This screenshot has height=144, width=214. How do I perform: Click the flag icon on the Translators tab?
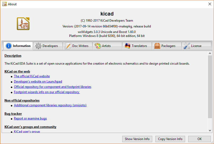tap(128, 46)
